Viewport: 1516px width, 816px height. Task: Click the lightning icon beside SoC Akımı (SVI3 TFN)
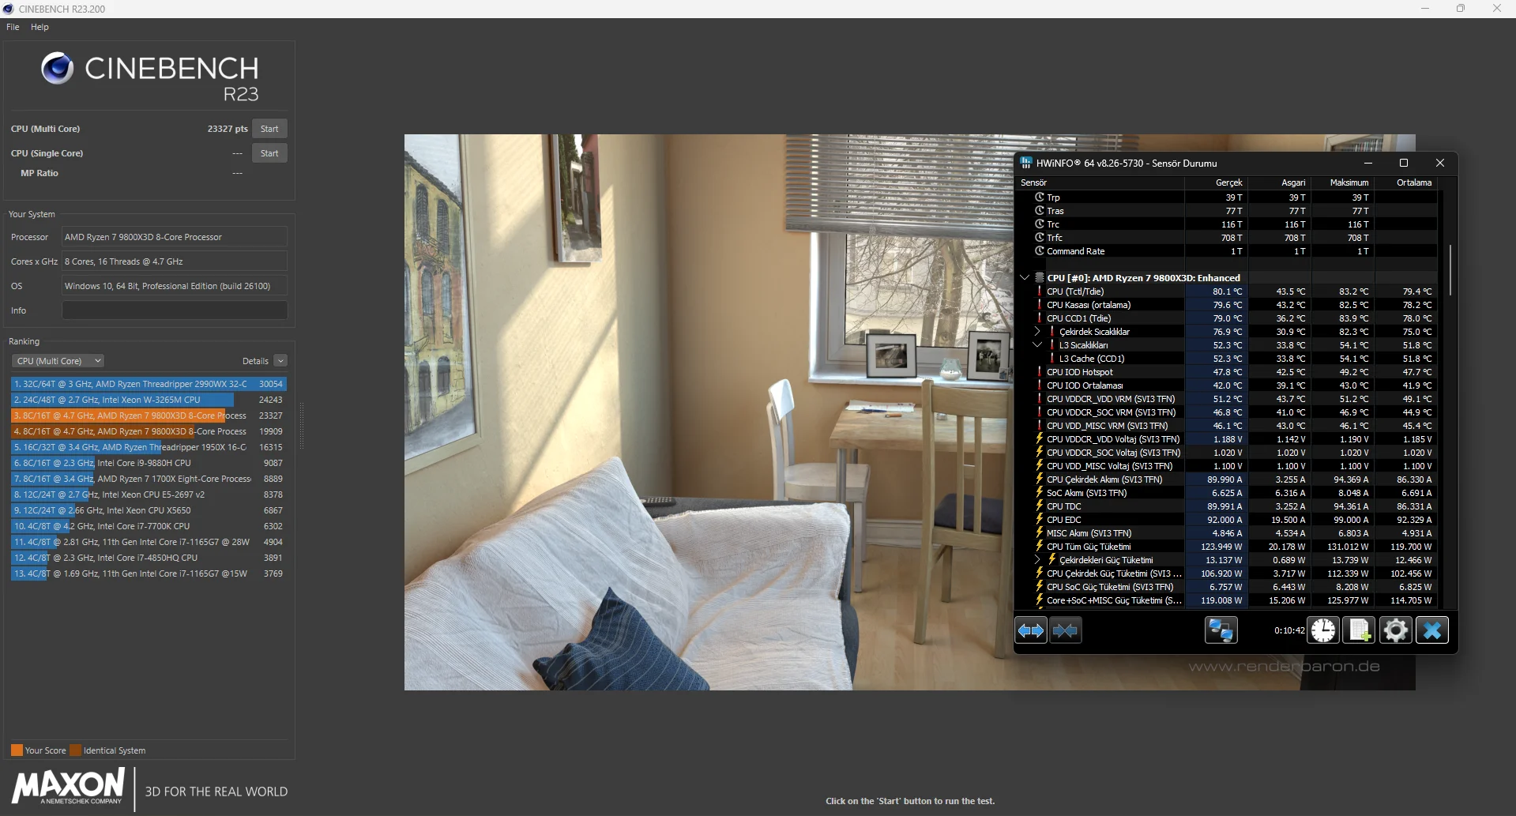click(1040, 493)
